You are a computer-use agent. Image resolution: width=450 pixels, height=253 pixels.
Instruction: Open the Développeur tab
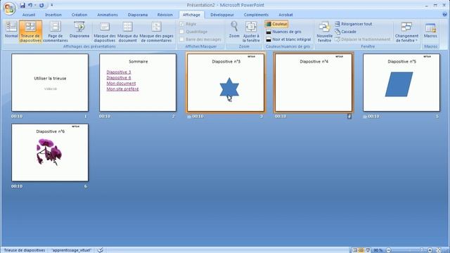click(x=222, y=15)
